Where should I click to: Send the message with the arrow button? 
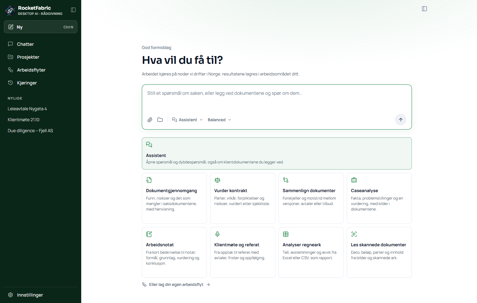point(401,120)
